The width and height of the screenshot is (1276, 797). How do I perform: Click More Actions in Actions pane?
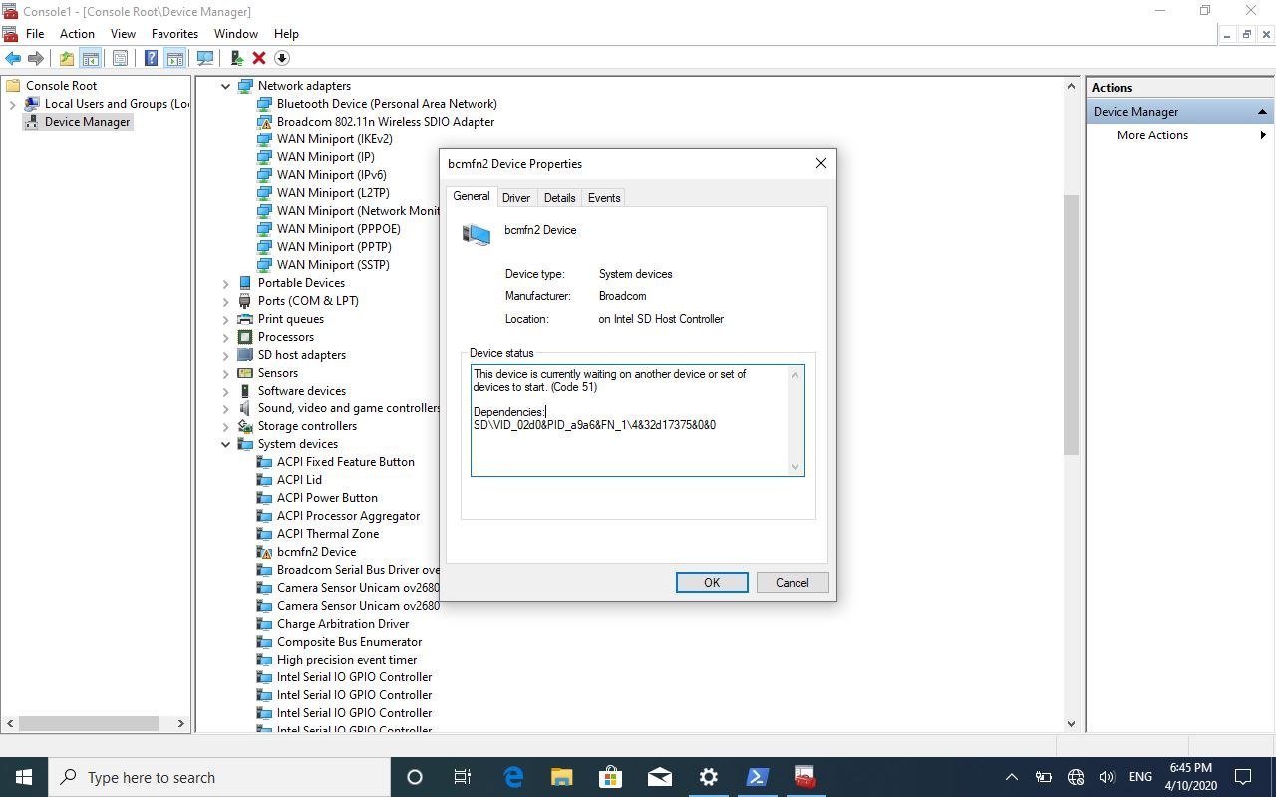(x=1152, y=135)
